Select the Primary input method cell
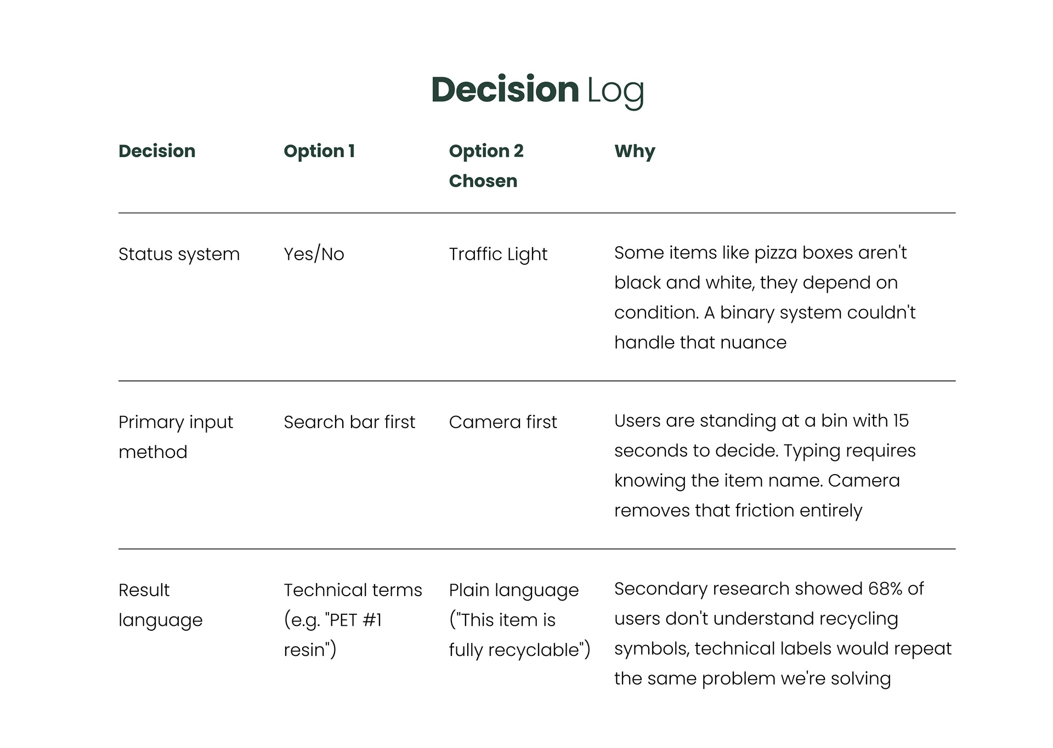Image resolution: width=1053 pixels, height=748 pixels. (x=175, y=437)
